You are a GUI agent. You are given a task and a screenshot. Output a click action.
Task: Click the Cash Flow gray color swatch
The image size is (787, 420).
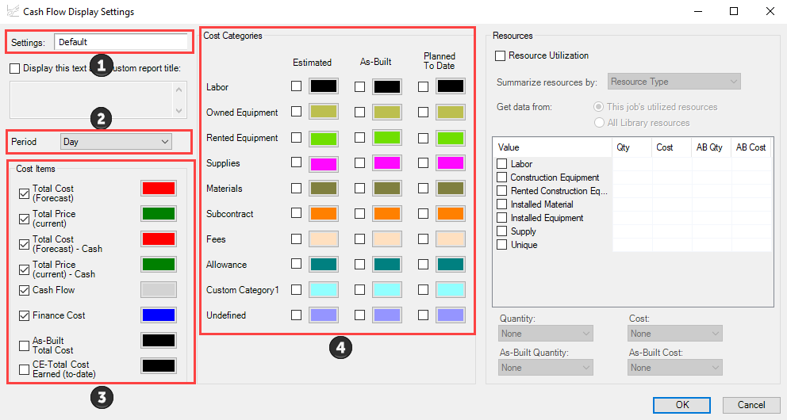[x=158, y=290]
